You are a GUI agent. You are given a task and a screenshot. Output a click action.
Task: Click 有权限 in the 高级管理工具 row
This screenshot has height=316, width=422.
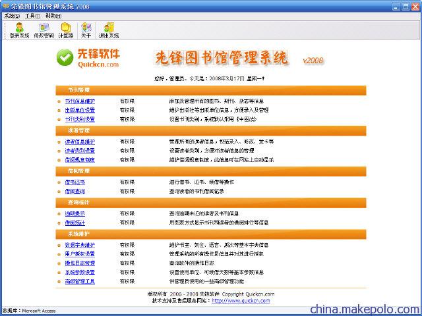point(127,281)
